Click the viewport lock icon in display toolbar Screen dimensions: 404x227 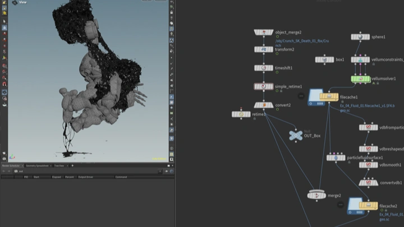(x=172, y=12)
